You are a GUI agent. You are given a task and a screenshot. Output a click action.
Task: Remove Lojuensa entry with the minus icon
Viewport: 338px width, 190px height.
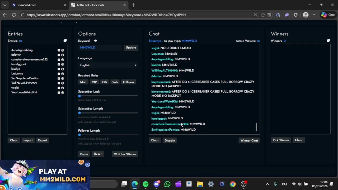click(x=59, y=74)
